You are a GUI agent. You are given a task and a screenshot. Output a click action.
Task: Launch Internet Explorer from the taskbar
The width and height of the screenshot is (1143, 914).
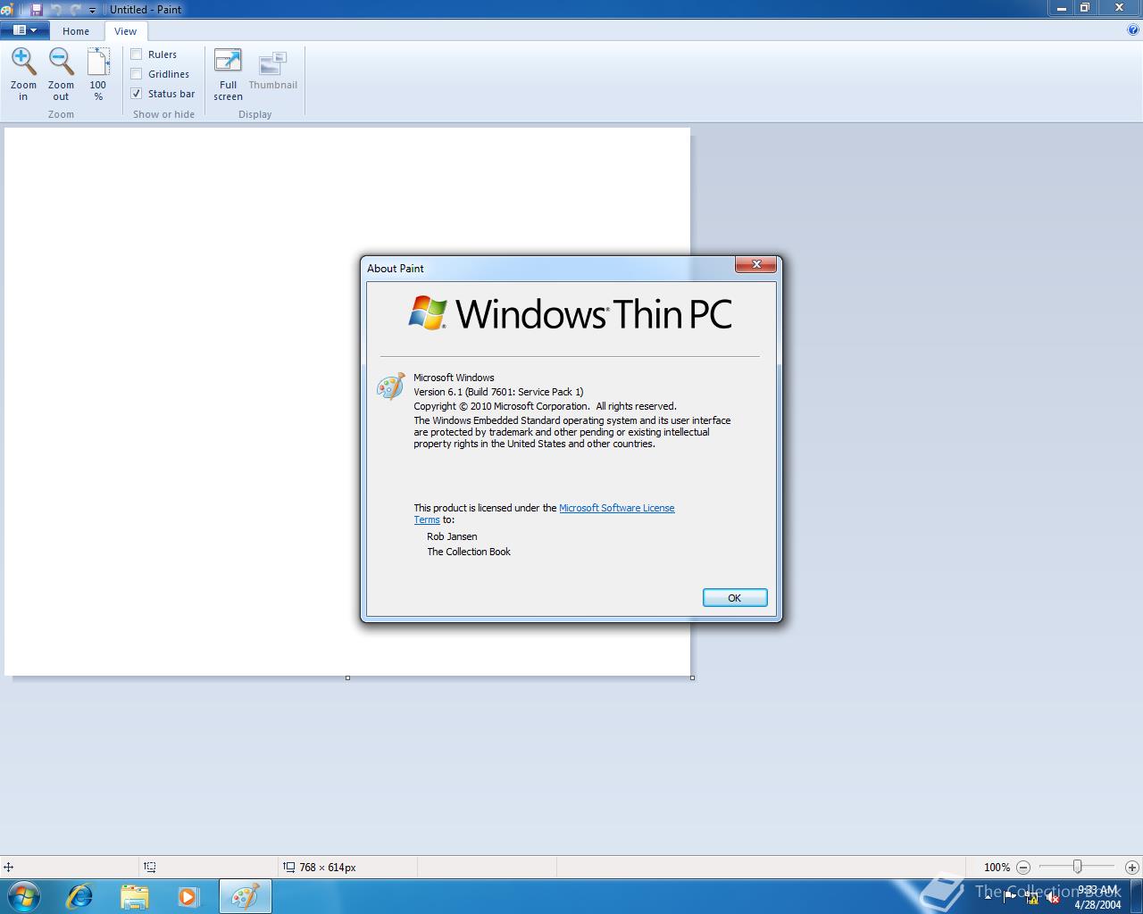click(x=79, y=896)
